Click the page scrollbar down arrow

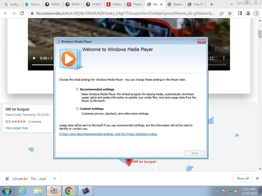(x=260, y=169)
